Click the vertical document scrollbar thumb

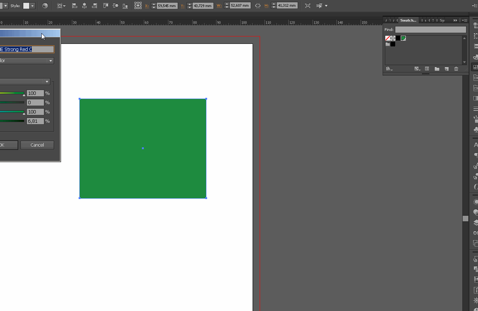465,218
